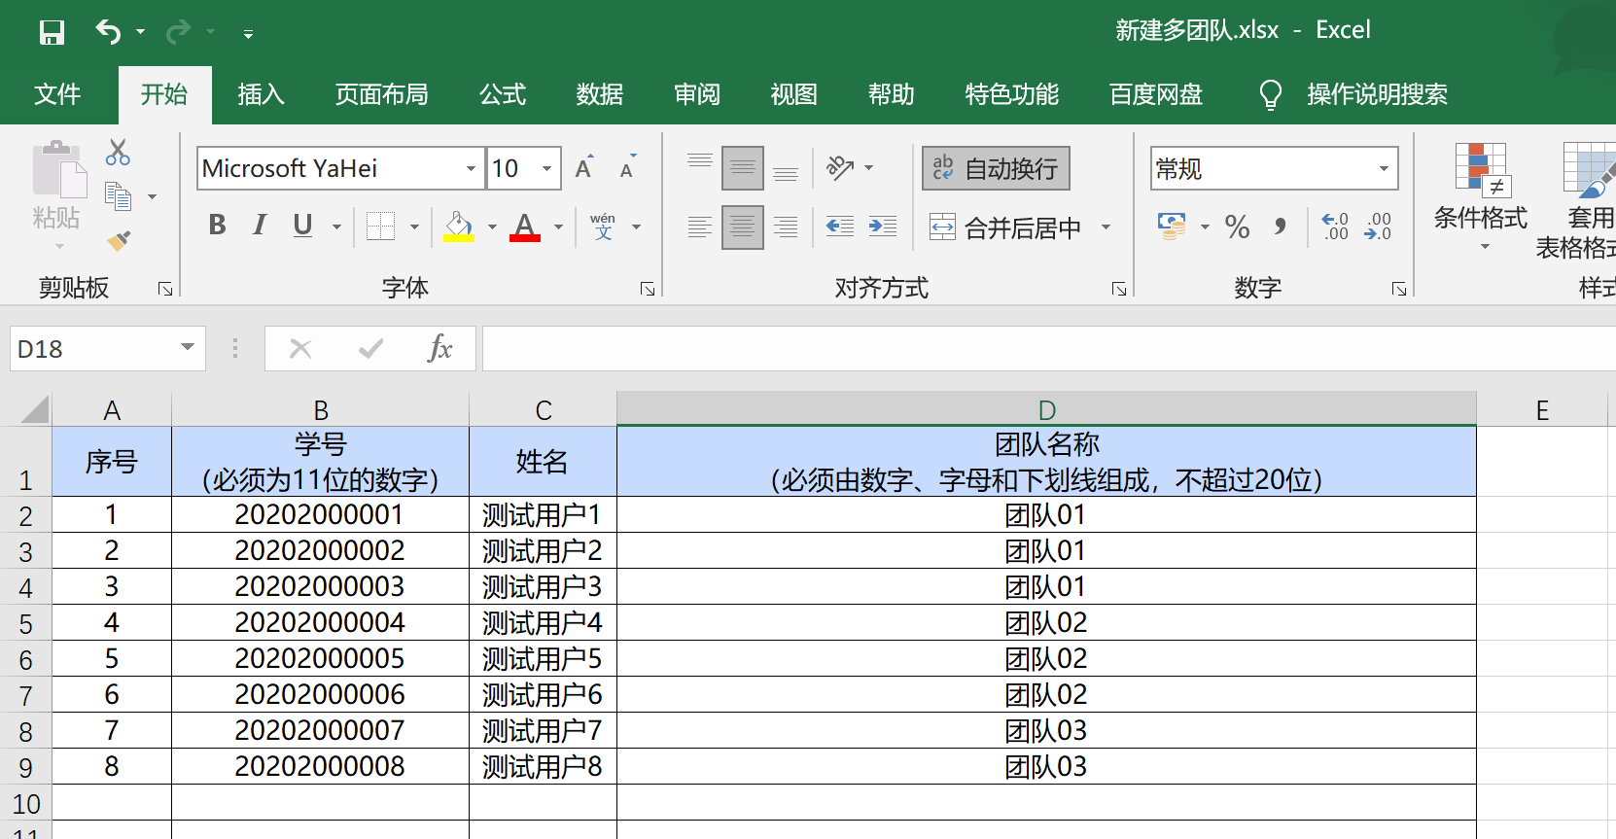Apply cell borders with the borders icon
The width and height of the screenshot is (1616, 839).
tap(380, 227)
